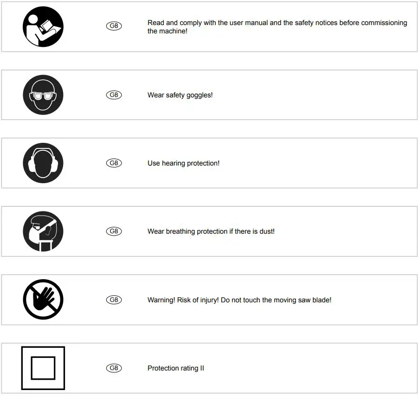Select GB badge in saw blade warning row
The image size is (420, 396).
[114, 300]
